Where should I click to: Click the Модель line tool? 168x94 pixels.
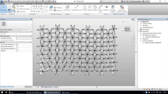[x=20, y=6]
